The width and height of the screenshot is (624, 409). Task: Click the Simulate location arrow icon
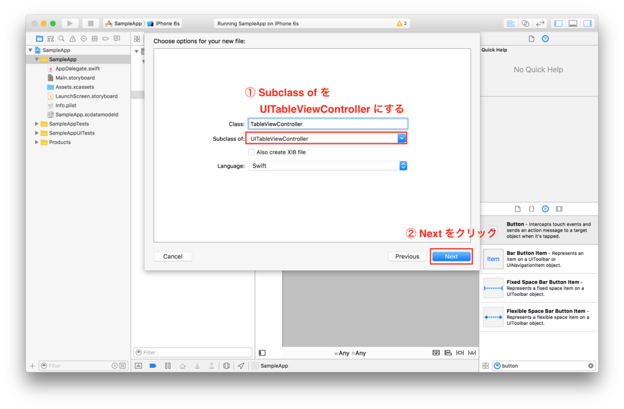241,366
